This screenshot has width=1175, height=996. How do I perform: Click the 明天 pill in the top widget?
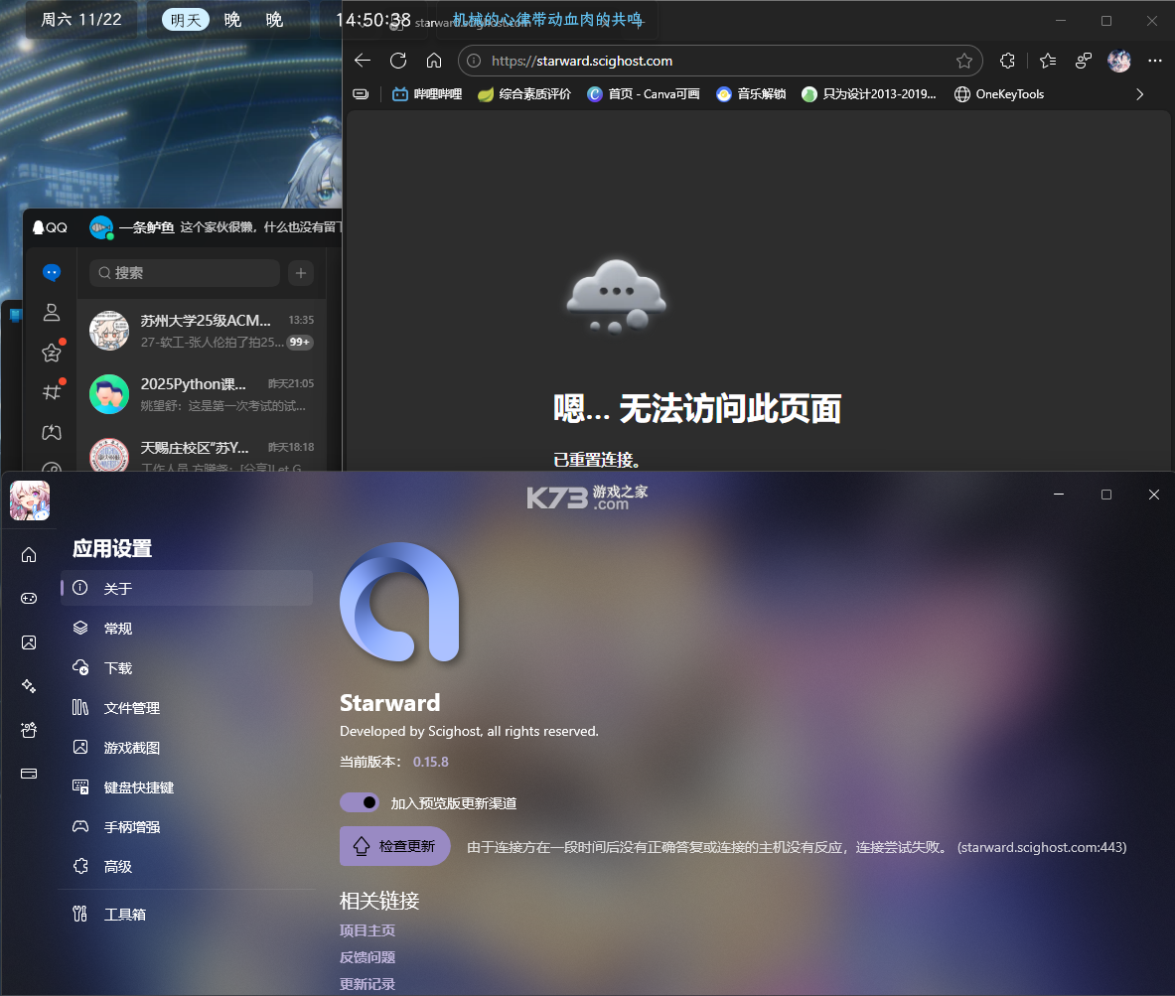pyautogui.click(x=186, y=20)
